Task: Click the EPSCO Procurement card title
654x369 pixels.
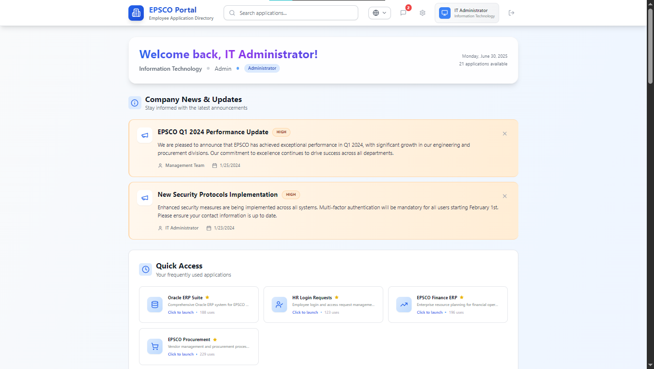Action: click(x=189, y=339)
